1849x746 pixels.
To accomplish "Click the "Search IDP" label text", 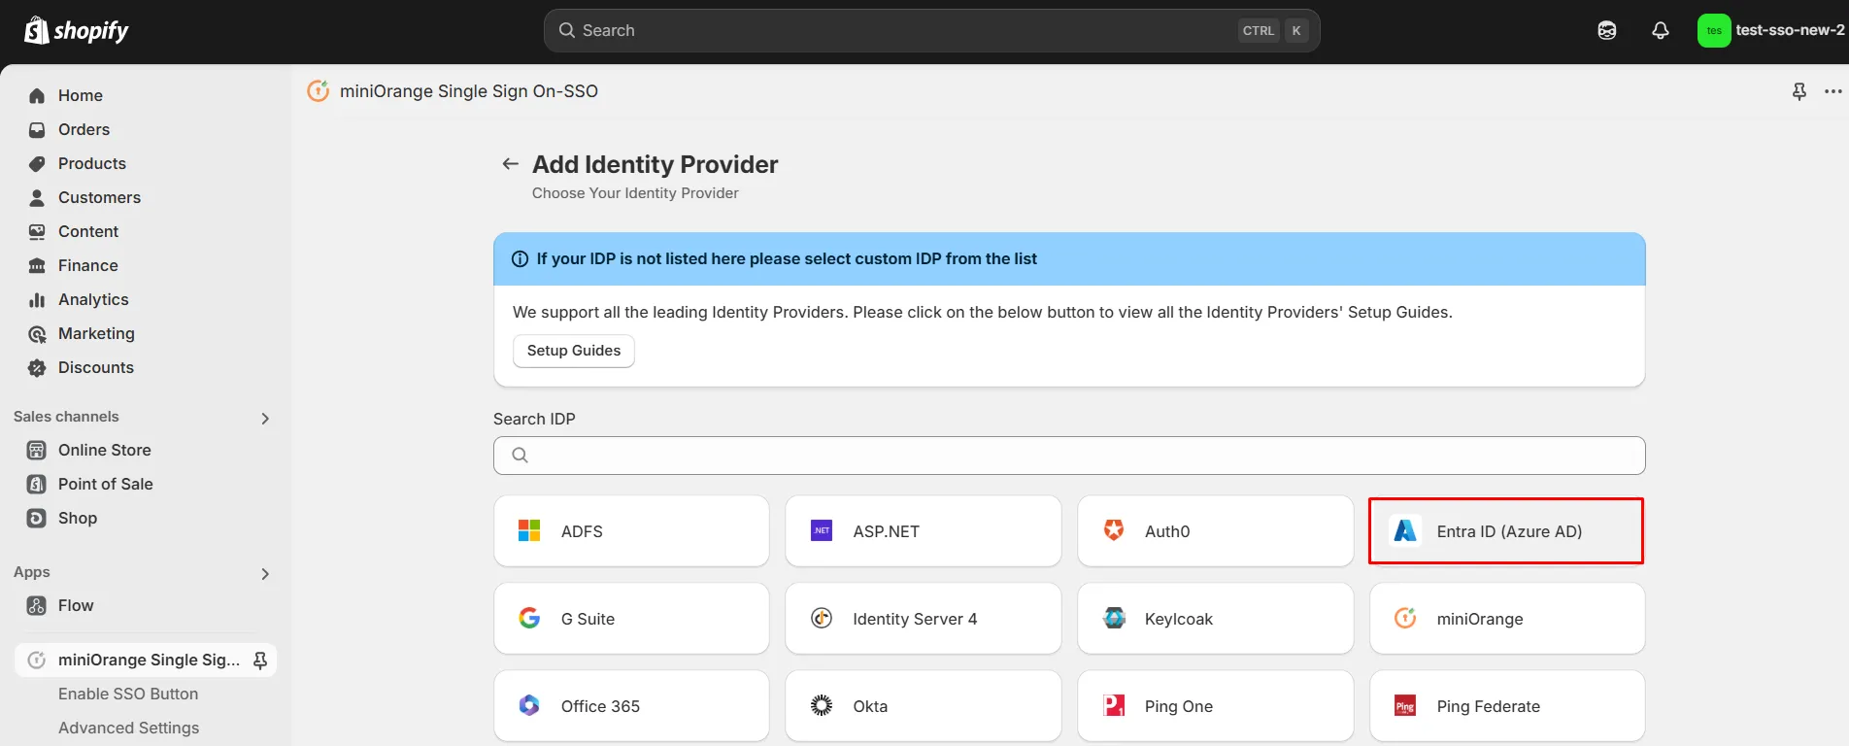I will (534, 419).
